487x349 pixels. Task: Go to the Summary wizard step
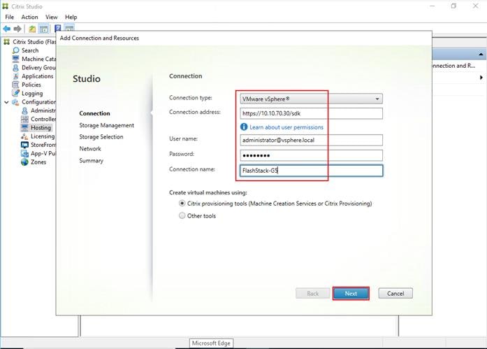point(91,161)
